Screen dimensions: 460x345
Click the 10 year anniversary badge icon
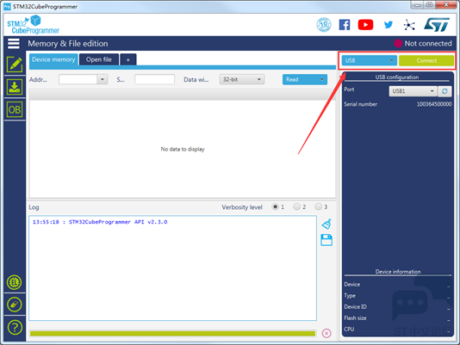click(x=324, y=25)
